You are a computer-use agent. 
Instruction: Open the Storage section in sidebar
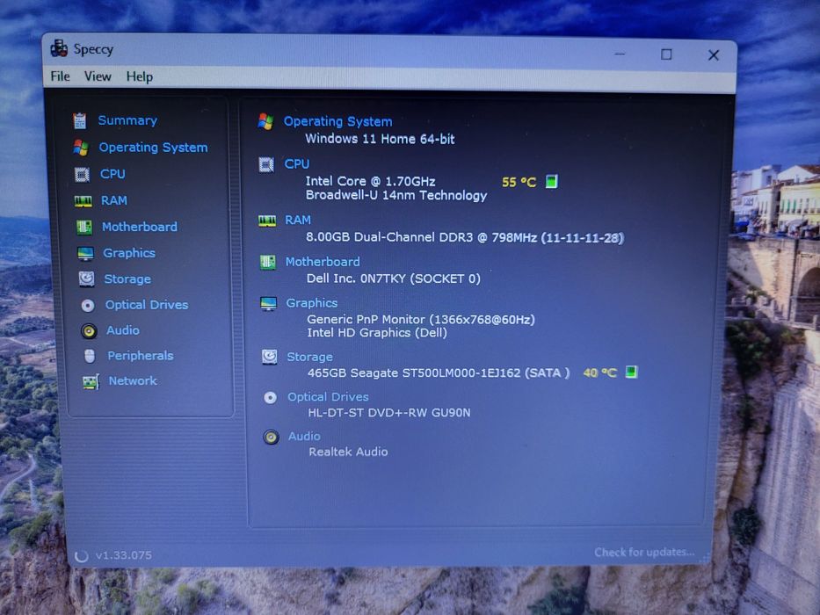(x=127, y=279)
